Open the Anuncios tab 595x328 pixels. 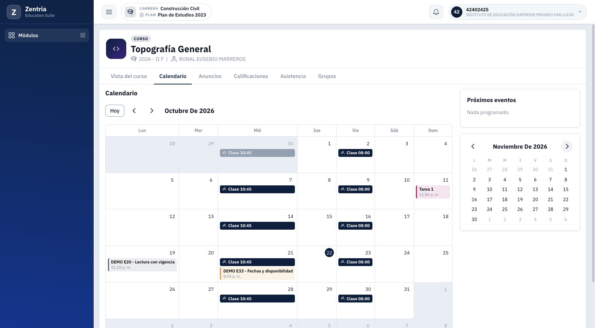210,76
